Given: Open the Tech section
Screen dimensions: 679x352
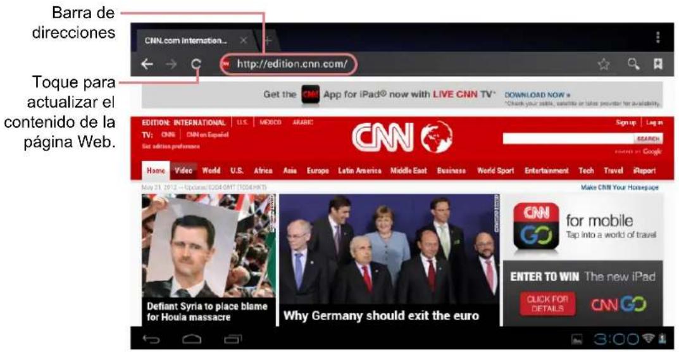Looking at the screenshot, I should pyautogui.click(x=587, y=171).
